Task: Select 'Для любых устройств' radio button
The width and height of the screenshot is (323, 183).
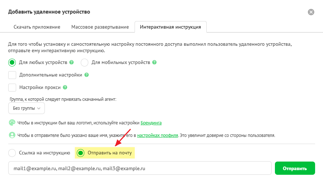Action: coord(12,63)
